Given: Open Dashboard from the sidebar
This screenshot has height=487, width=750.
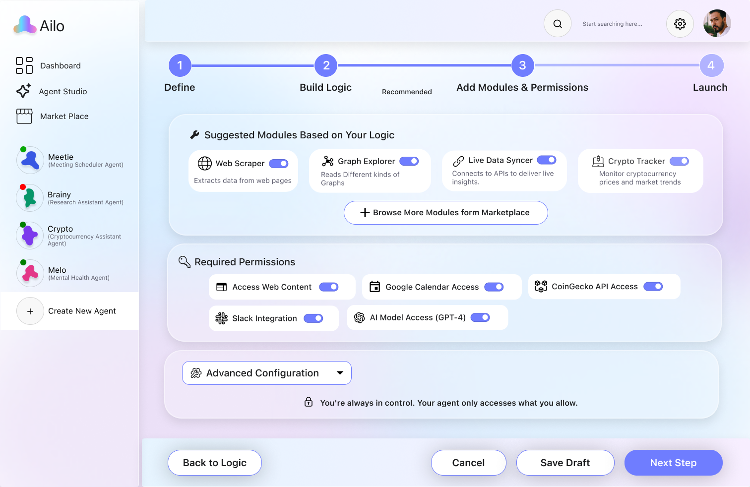Looking at the screenshot, I should tap(60, 66).
